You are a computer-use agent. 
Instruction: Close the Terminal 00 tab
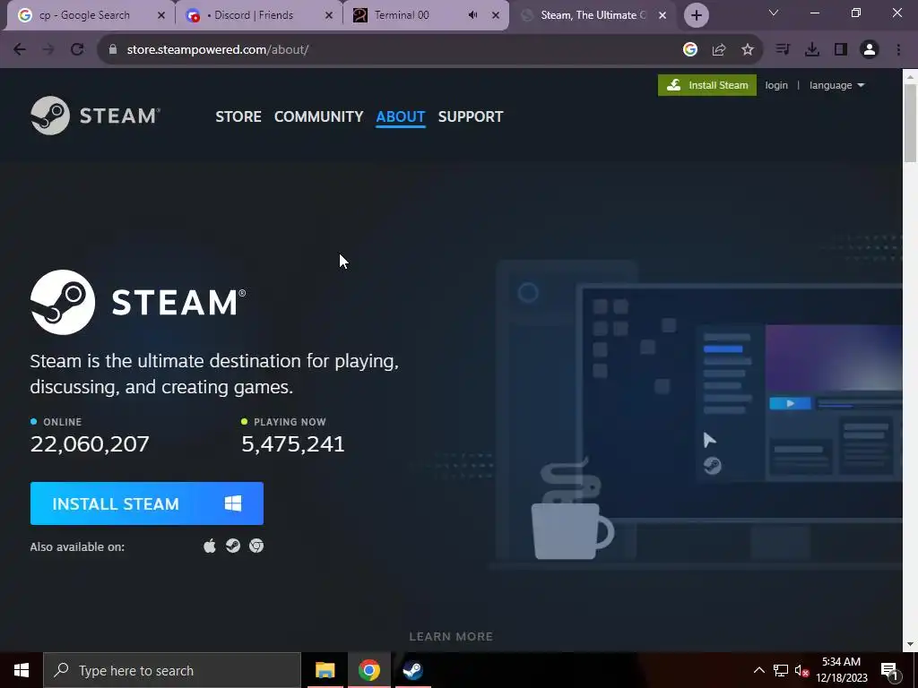point(496,15)
